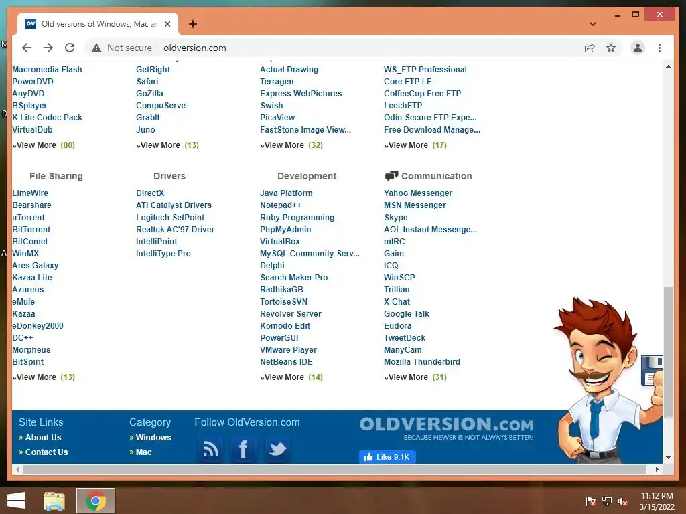Go forward to the next page
Viewport: 686px width, 514px height.
pos(48,48)
